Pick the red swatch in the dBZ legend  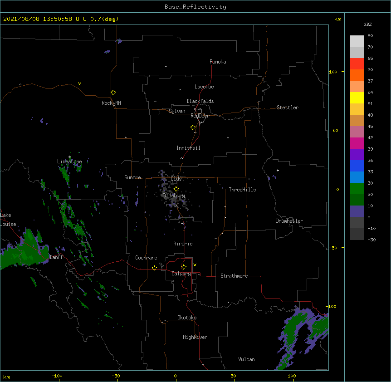point(357,64)
